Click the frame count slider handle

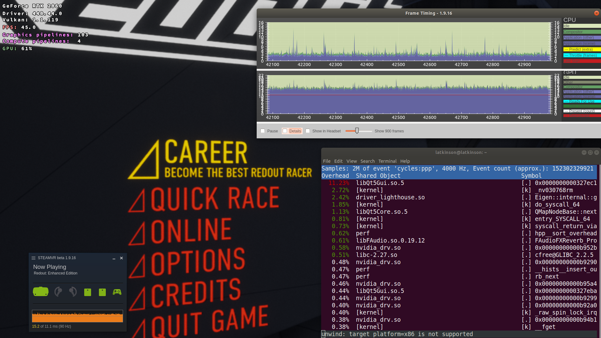point(357,131)
